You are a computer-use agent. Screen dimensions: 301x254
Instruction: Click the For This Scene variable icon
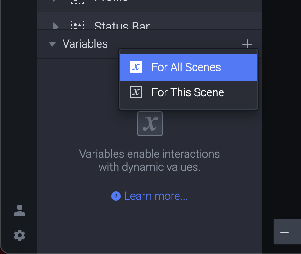point(136,92)
